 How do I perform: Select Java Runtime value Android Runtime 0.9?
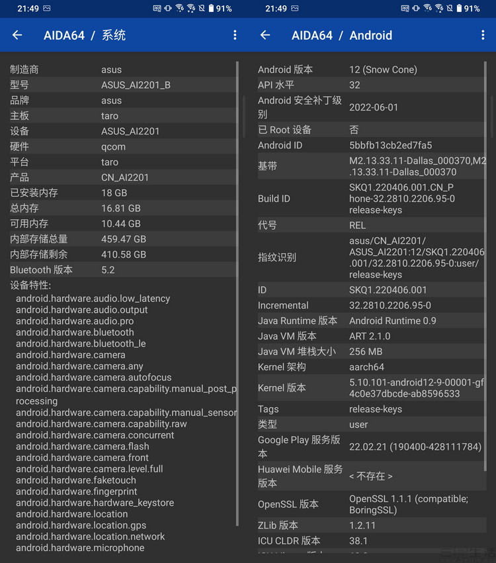coord(392,321)
